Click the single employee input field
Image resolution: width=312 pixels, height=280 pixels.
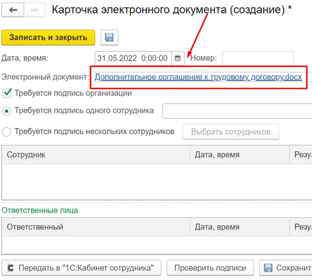click(x=237, y=111)
